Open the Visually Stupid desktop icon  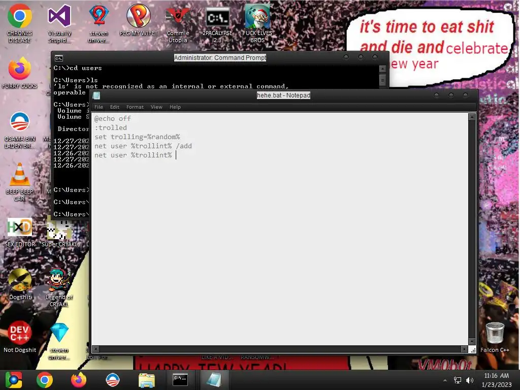pyautogui.click(x=59, y=23)
